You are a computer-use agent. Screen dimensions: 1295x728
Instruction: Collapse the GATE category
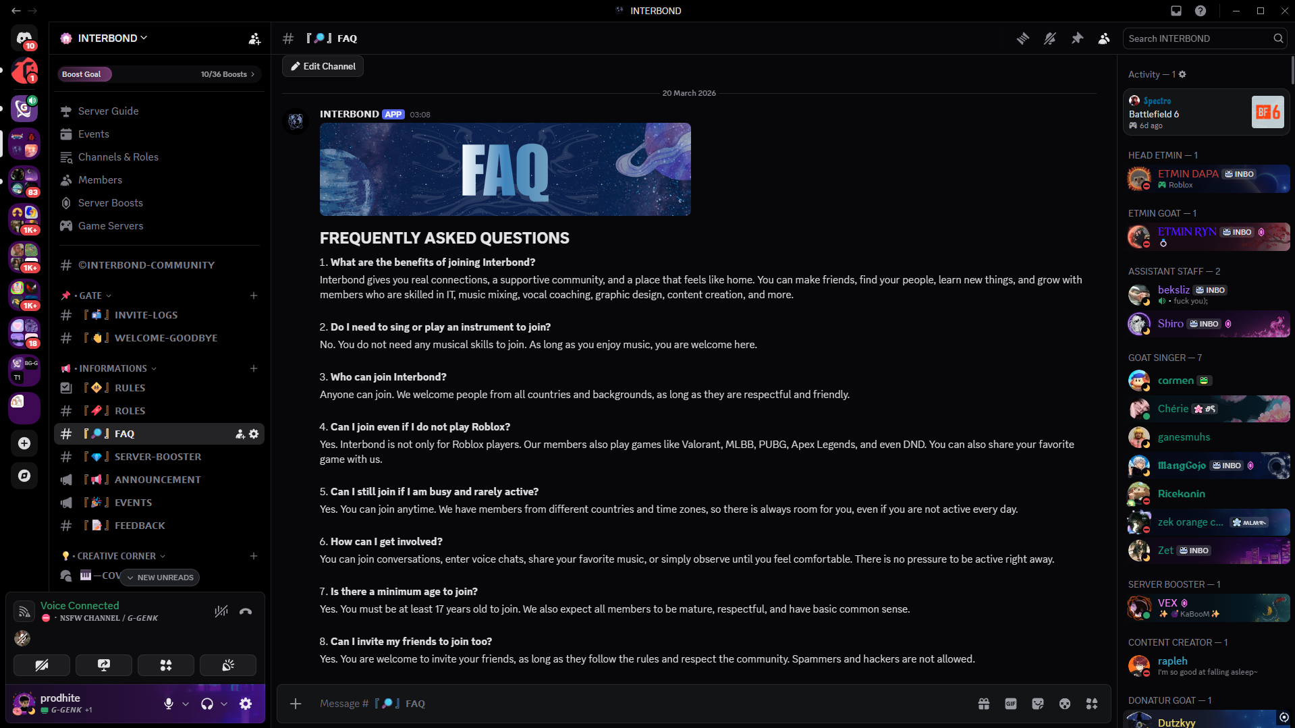[x=90, y=296]
